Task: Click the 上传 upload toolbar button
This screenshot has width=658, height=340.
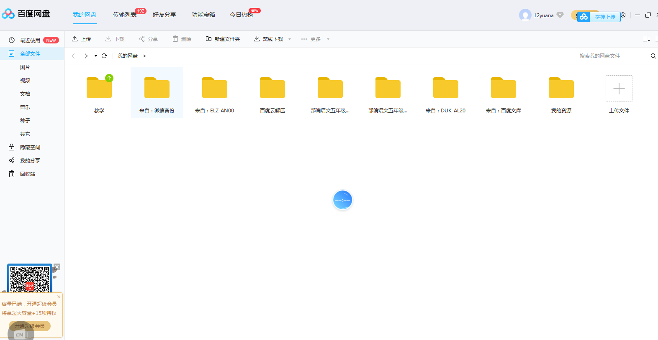Action: [81, 39]
